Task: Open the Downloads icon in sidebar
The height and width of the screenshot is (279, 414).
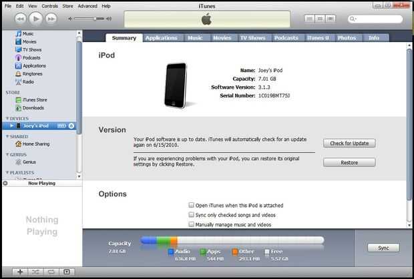Action: (19, 108)
